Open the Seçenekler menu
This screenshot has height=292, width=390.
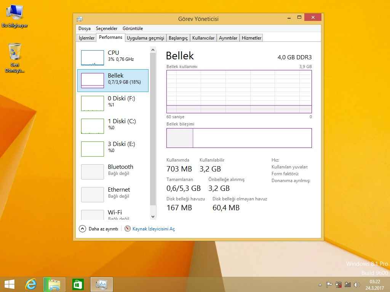[107, 29]
